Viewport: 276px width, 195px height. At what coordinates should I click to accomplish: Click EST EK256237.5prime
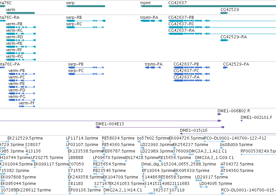pos(190,145)
